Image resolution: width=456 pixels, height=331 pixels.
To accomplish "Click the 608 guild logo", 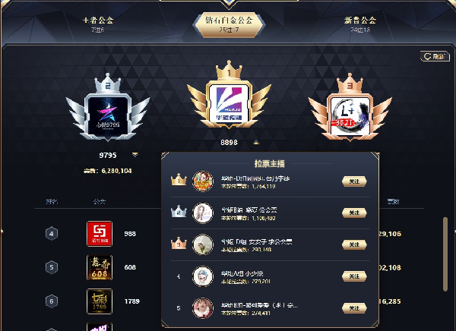I will coord(100,267).
